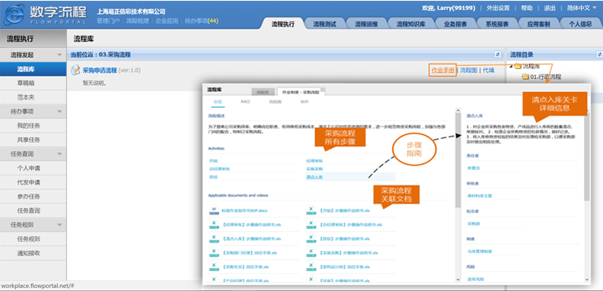Switch to the 流程运维 tab
The height and width of the screenshot is (291, 603).
click(366, 24)
